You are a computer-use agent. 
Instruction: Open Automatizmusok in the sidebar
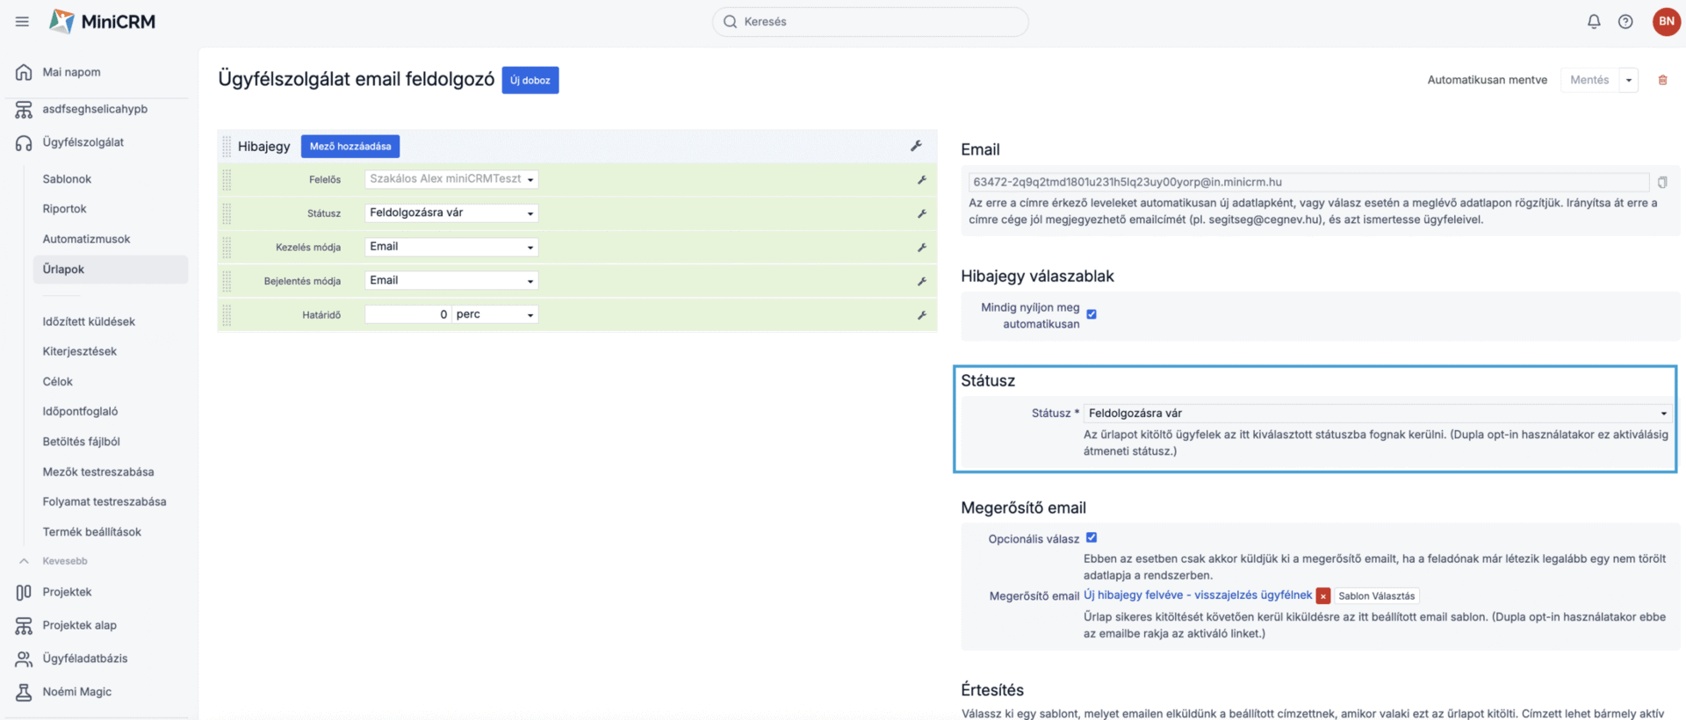86,239
